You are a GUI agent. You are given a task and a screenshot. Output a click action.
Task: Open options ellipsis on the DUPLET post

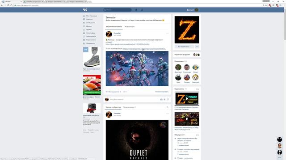click(x=167, y=114)
